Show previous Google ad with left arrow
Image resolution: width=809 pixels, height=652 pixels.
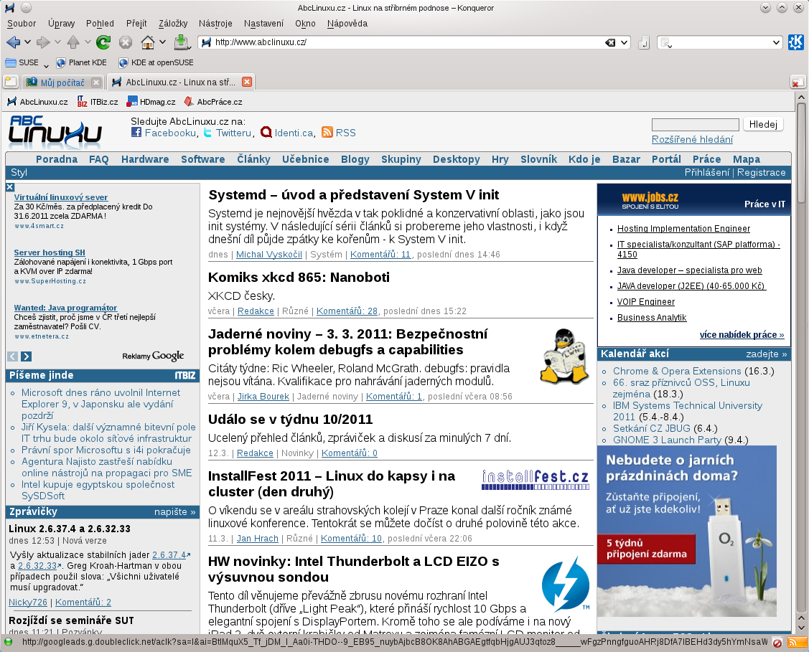(13, 356)
